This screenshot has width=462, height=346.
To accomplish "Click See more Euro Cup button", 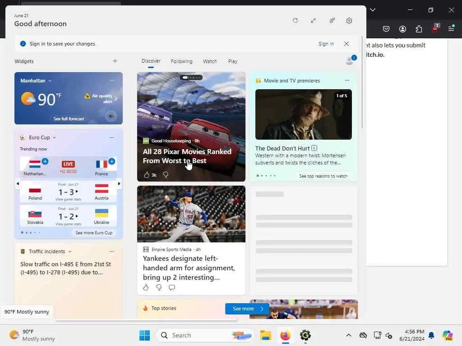I will coord(94,233).
